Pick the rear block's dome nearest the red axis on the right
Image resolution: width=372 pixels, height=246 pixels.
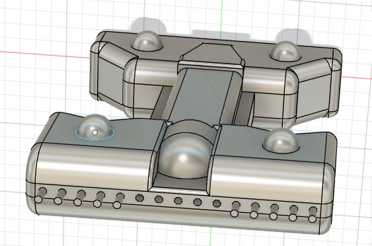pos(285,51)
